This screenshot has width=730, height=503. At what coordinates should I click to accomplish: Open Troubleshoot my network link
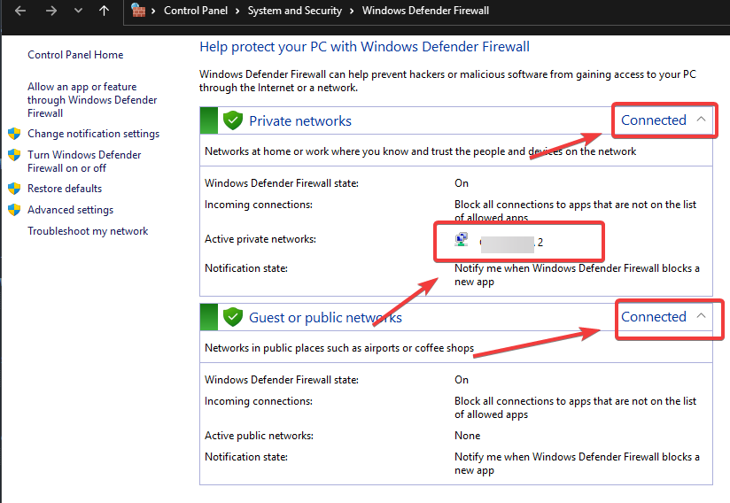88,231
